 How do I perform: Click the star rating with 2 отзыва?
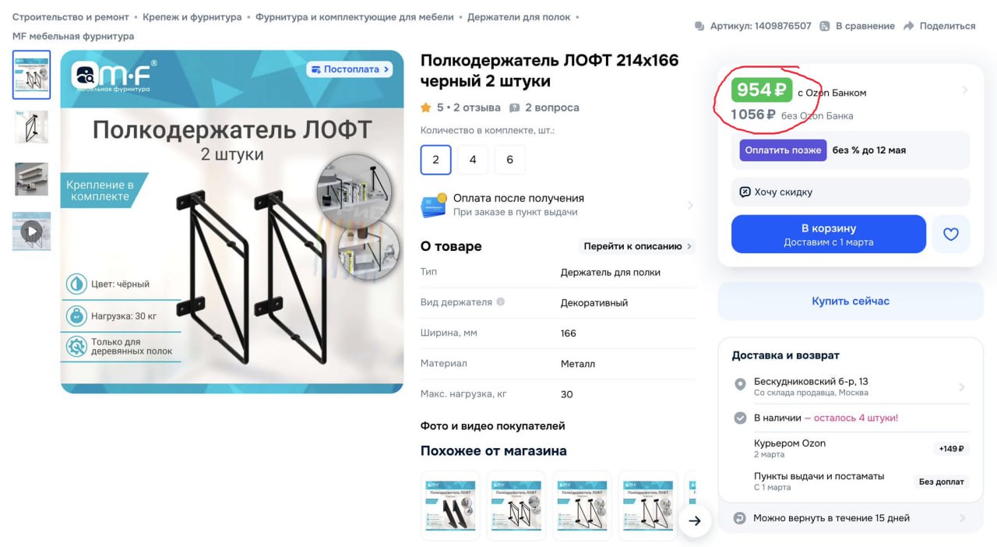[460, 108]
